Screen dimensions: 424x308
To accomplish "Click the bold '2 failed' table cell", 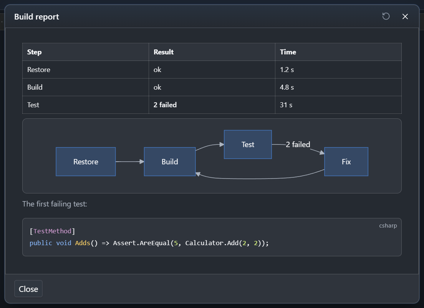I will pyautogui.click(x=212, y=105).
